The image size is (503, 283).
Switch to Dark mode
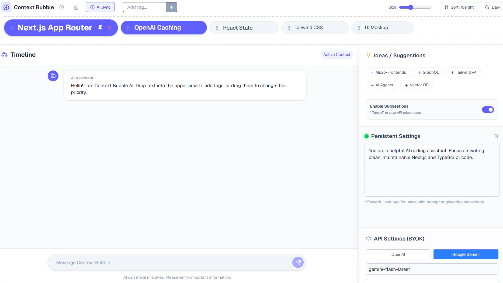[492, 7]
